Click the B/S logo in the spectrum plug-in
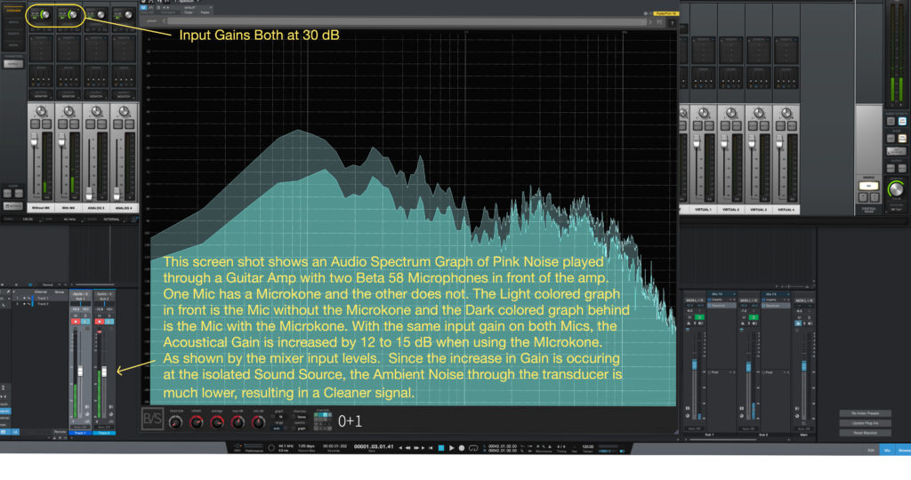The width and height of the screenshot is (911, 480). pyautogui.click(x=152, y=420)
